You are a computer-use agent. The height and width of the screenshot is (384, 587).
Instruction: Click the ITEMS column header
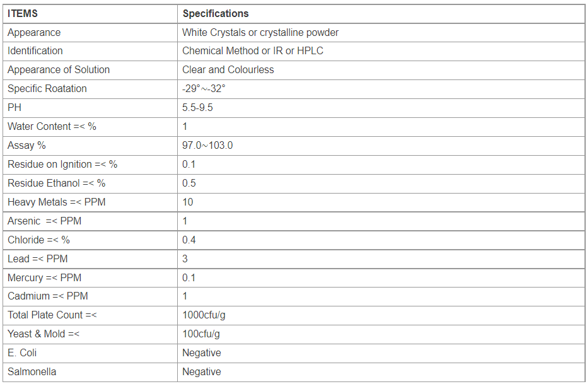tap(23, 13)
